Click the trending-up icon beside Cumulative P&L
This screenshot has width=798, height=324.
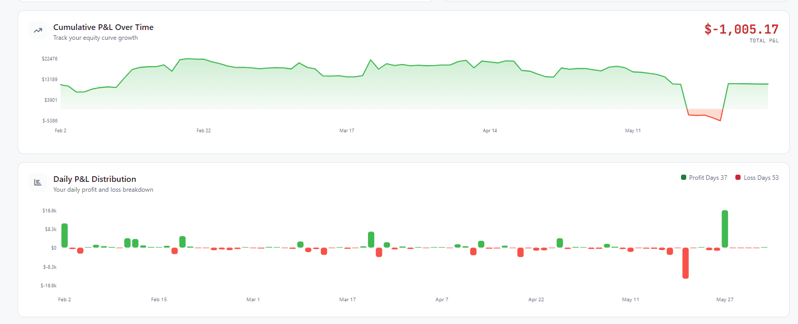pyautogui.click(x=38, y=30)
